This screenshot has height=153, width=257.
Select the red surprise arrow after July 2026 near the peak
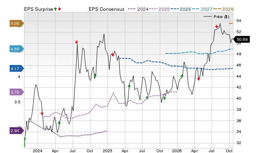click(x=217, y=26)
